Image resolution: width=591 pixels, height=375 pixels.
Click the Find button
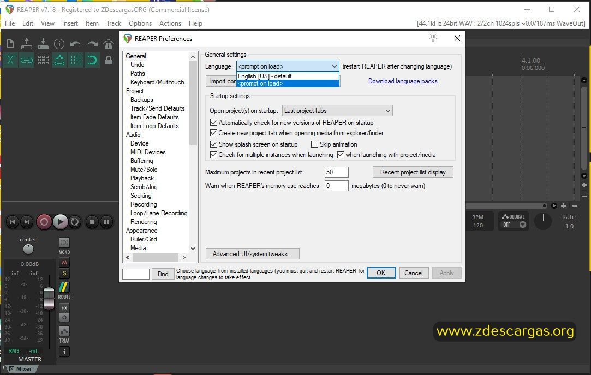(163, 274)
